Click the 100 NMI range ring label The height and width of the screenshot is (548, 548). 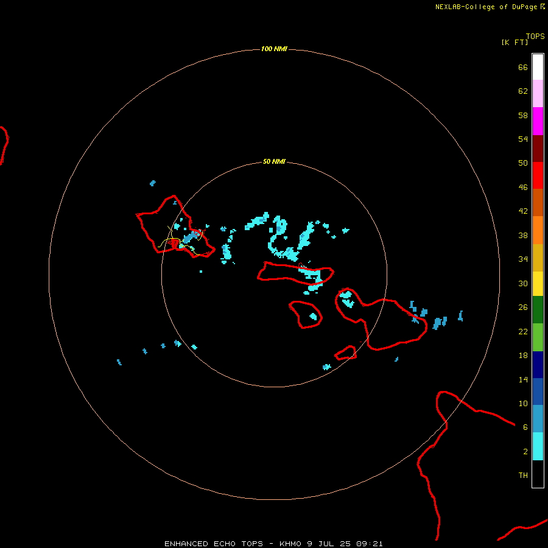[x=274, y=49]
